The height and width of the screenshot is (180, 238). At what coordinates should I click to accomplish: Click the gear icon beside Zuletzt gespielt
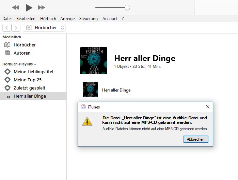[x=7, y=88]
